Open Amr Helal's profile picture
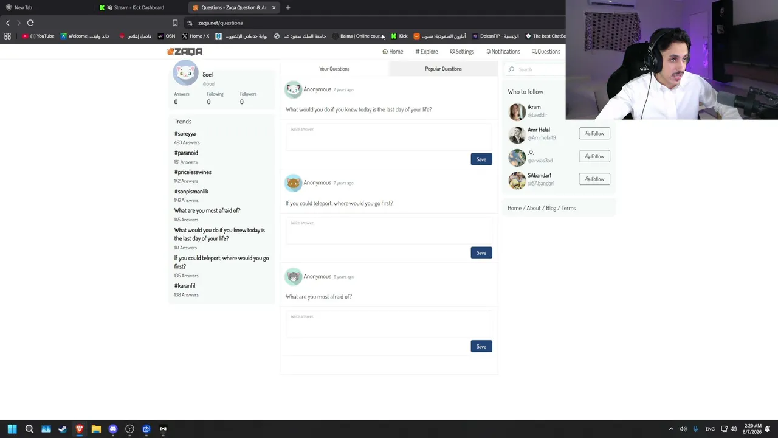 [x=517, y=134]
